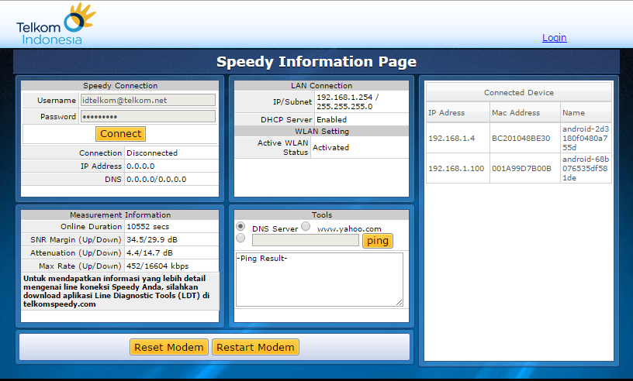Focus the custom ping address field
This screenshot has width=633, height=381.
[x=305, y=240]
